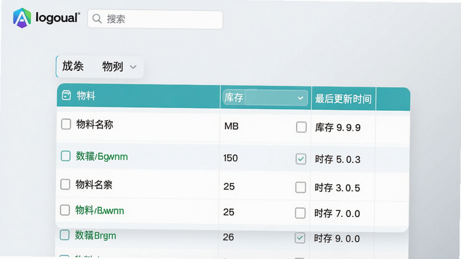This screenshot has height=259, width=461.
Task: Tick the checkbox beside 物料名称
Action: point(66,124)
